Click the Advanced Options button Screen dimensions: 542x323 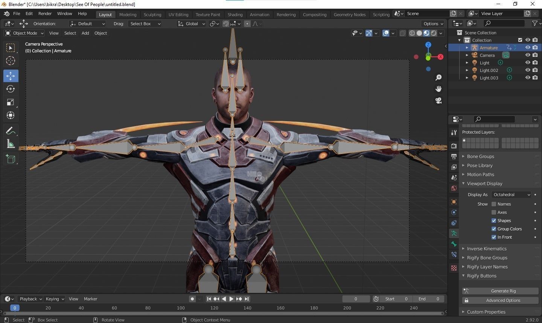click(x=500, y=300)
